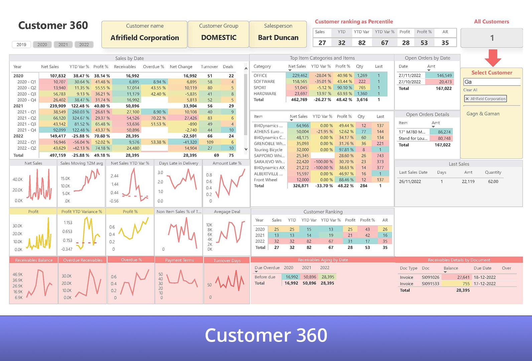Focus the customer search field containing "Ga"
Viewport: 532px width, 361px height.
click(x=492, y=82)
